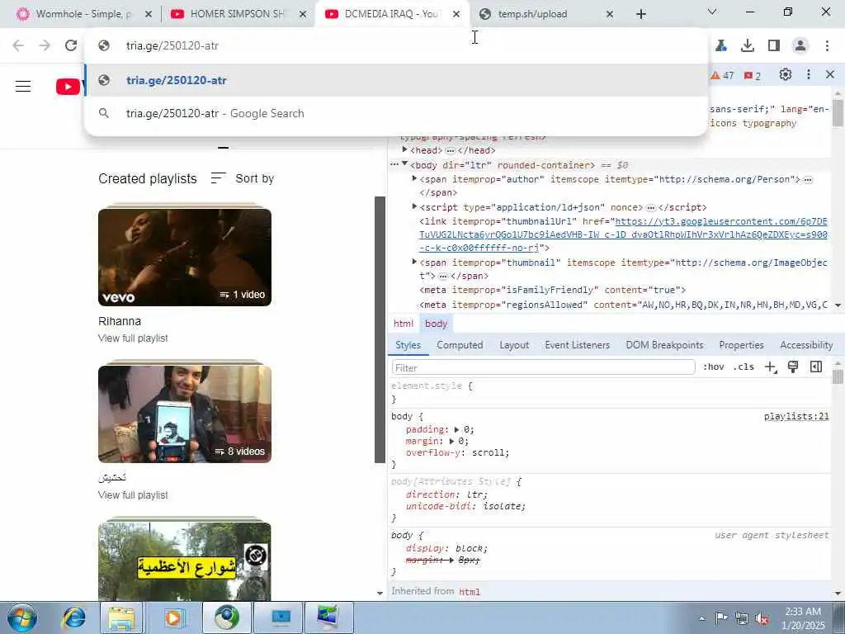Go back one page
The width and height of the screenshot is (845, 634).
pos(18,45)
